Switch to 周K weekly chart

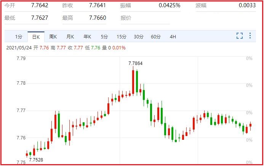[x=53, y=36]
